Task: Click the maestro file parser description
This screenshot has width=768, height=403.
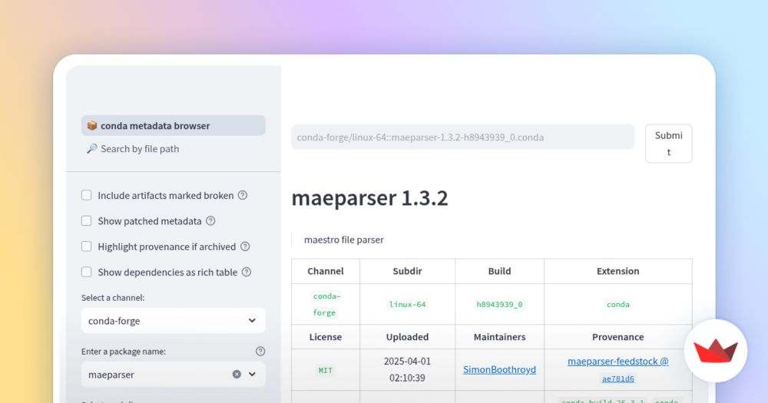Action: click(344, 240)
